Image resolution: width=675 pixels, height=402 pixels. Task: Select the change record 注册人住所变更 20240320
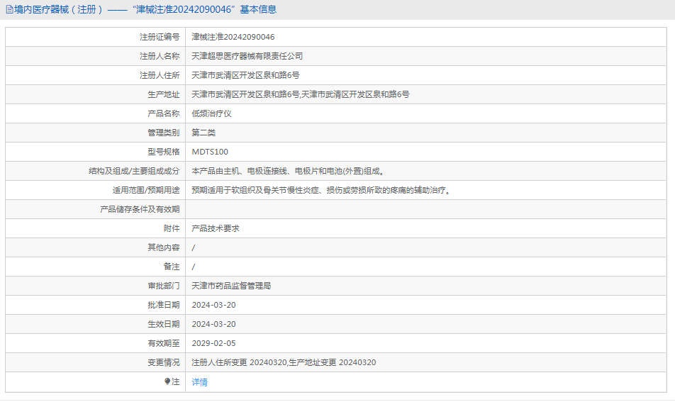[x=239, y=362]
